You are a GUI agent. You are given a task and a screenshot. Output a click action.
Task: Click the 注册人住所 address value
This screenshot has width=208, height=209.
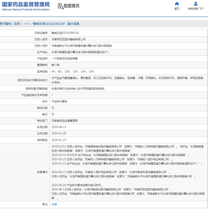pos(82,46)
